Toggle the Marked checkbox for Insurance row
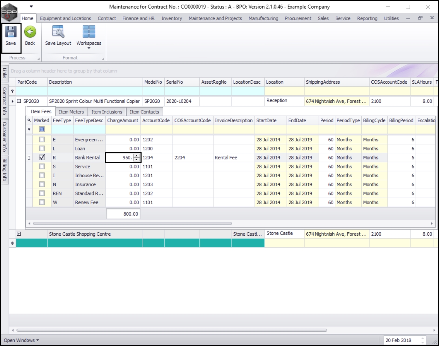This screenshot has height=346, width=439. (42, 184)
